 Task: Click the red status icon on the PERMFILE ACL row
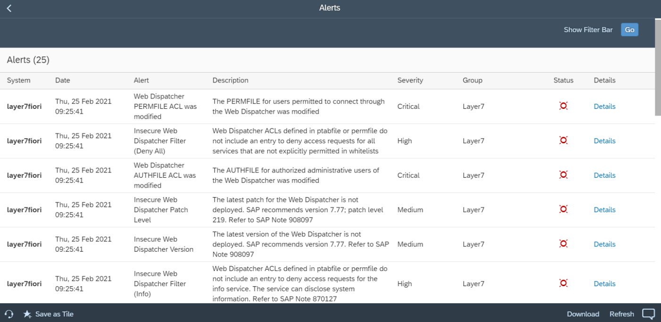coord(563,106)
